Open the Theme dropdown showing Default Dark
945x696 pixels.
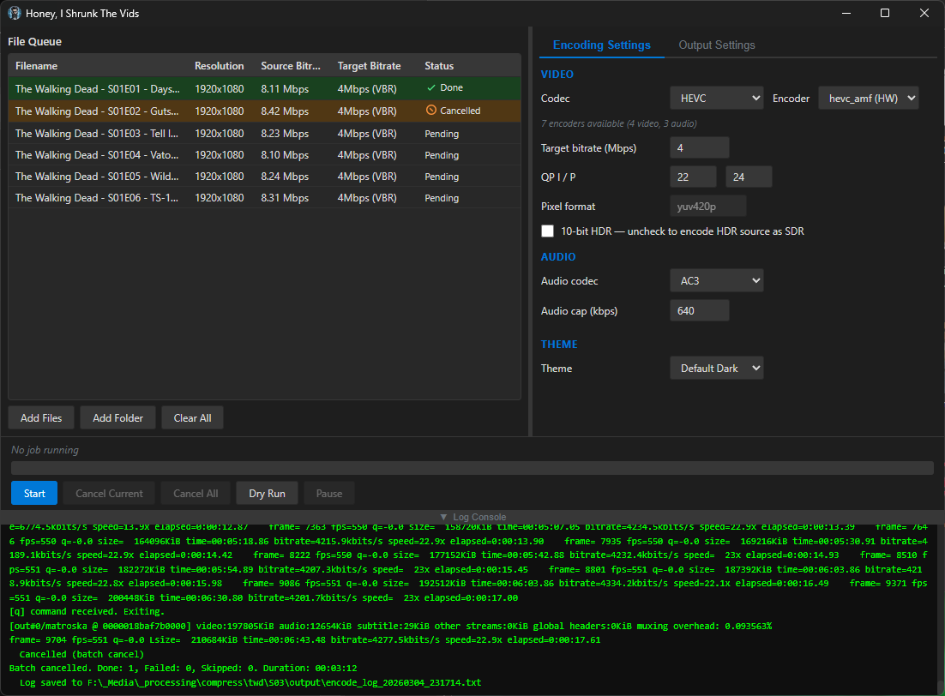[x=716, y=369]
